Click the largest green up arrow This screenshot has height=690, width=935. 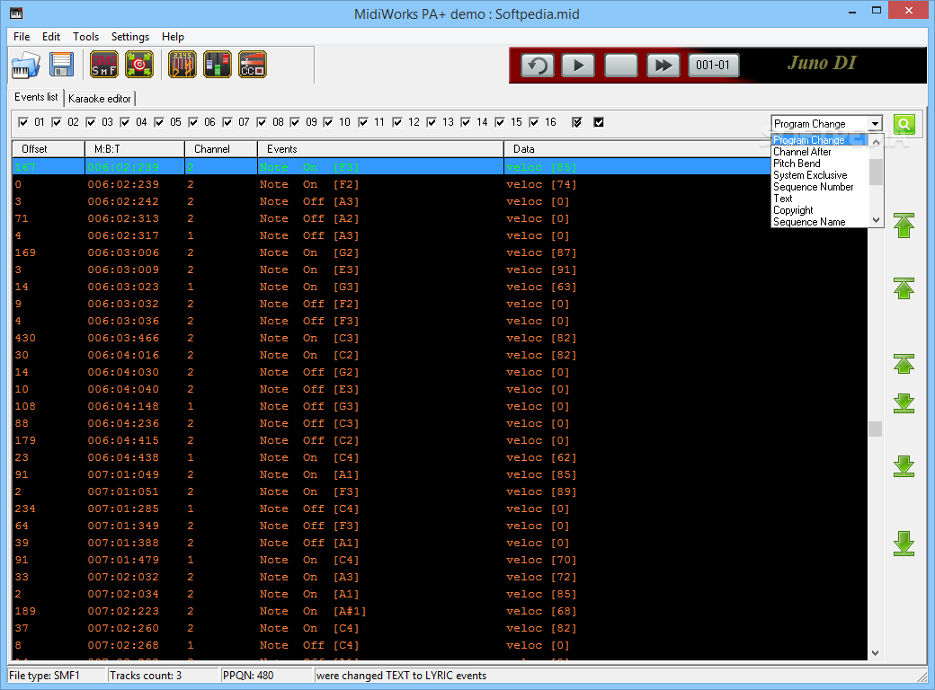[904, 226]
